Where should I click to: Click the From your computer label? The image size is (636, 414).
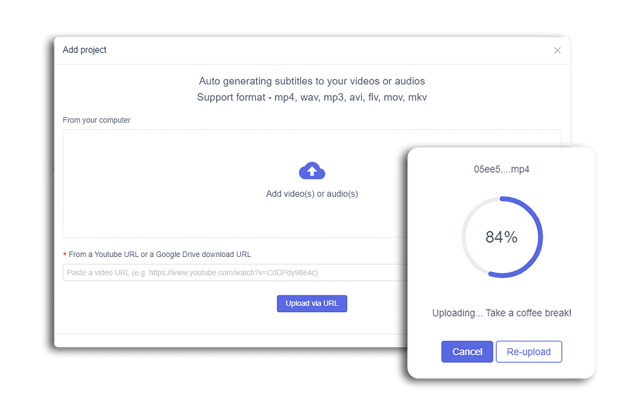(96, 120)
